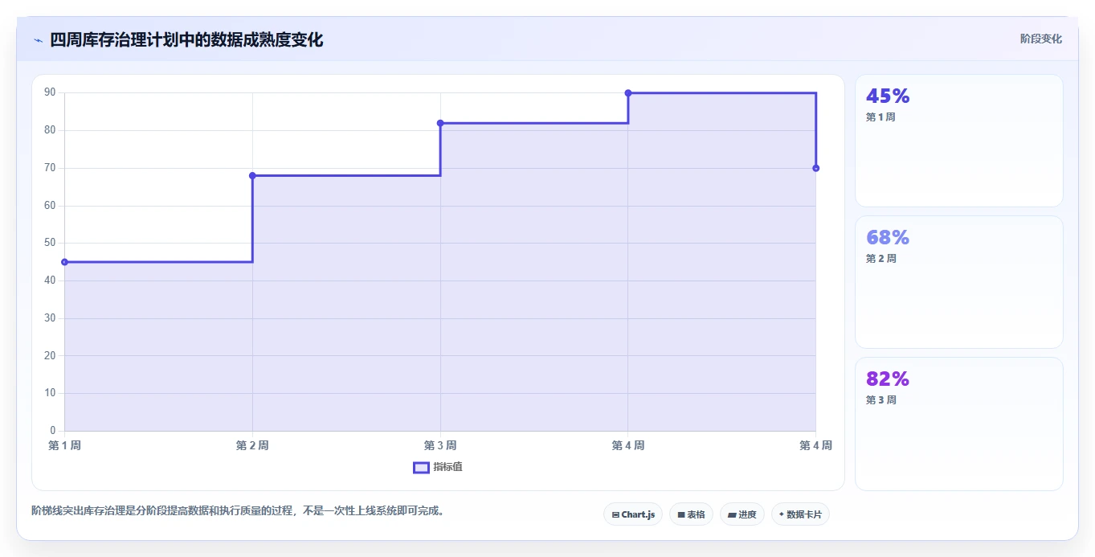The width and height of the screenshot is (1095, 557).
Task: Click the 进度 tag
Action: click(x=742, y=514)
